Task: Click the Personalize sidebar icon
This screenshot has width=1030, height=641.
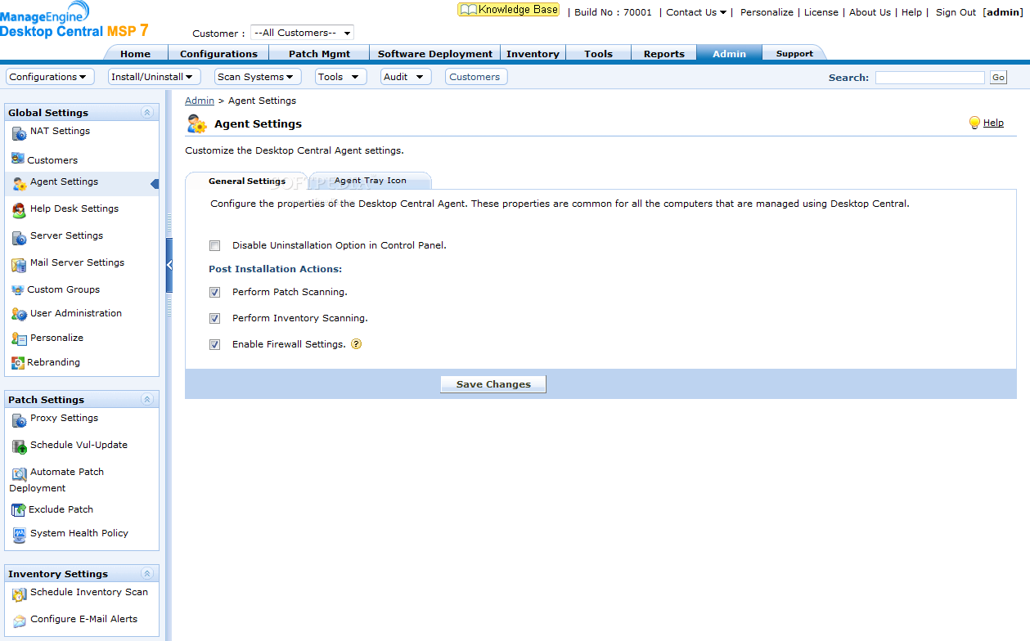Action: click(x=20, y=339)
